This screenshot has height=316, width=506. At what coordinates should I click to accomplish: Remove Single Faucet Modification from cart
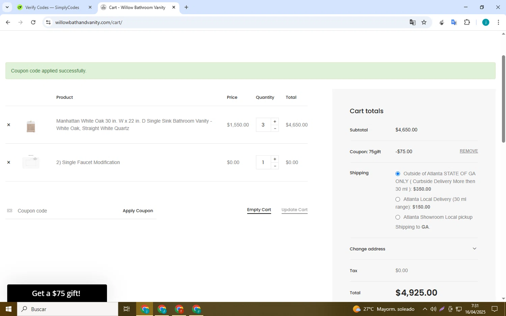(x=9, y=162)
